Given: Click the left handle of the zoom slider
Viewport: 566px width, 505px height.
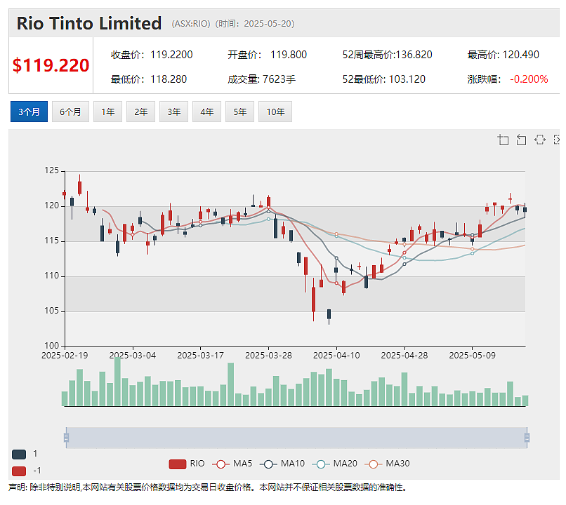Looking at the screenshot, I should pos(66,438).
